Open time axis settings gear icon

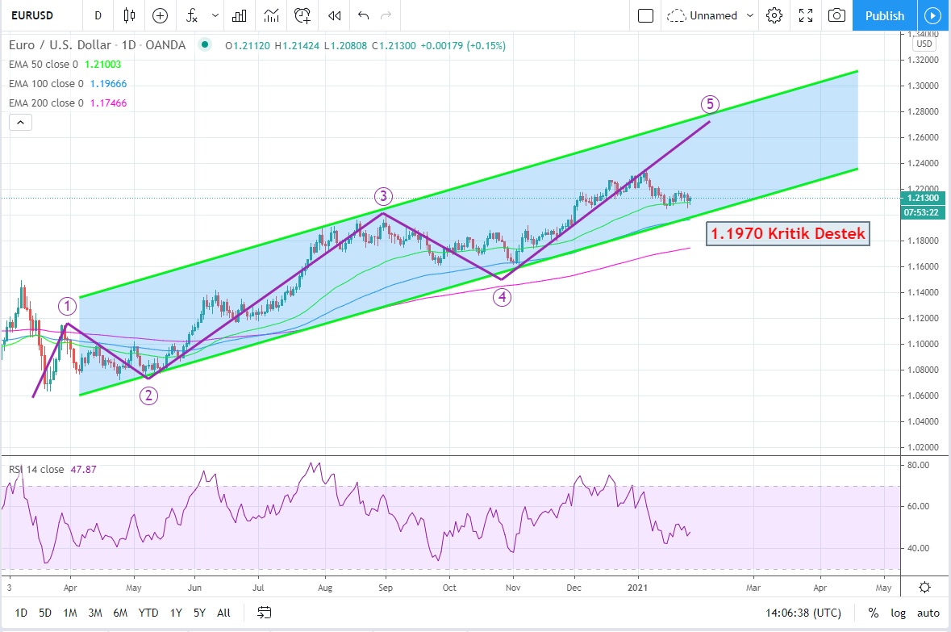coord(924,587)
